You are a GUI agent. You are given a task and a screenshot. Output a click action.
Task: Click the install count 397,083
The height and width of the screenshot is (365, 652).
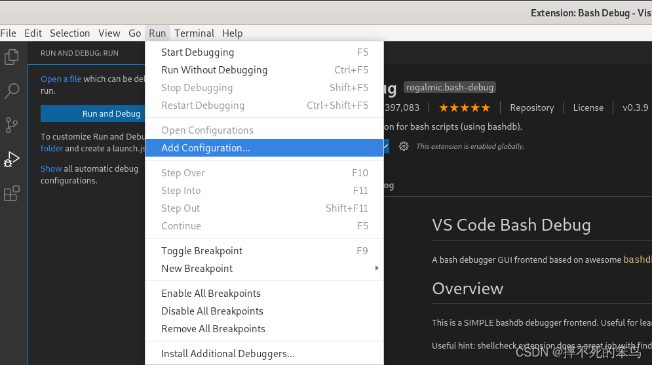402,107
